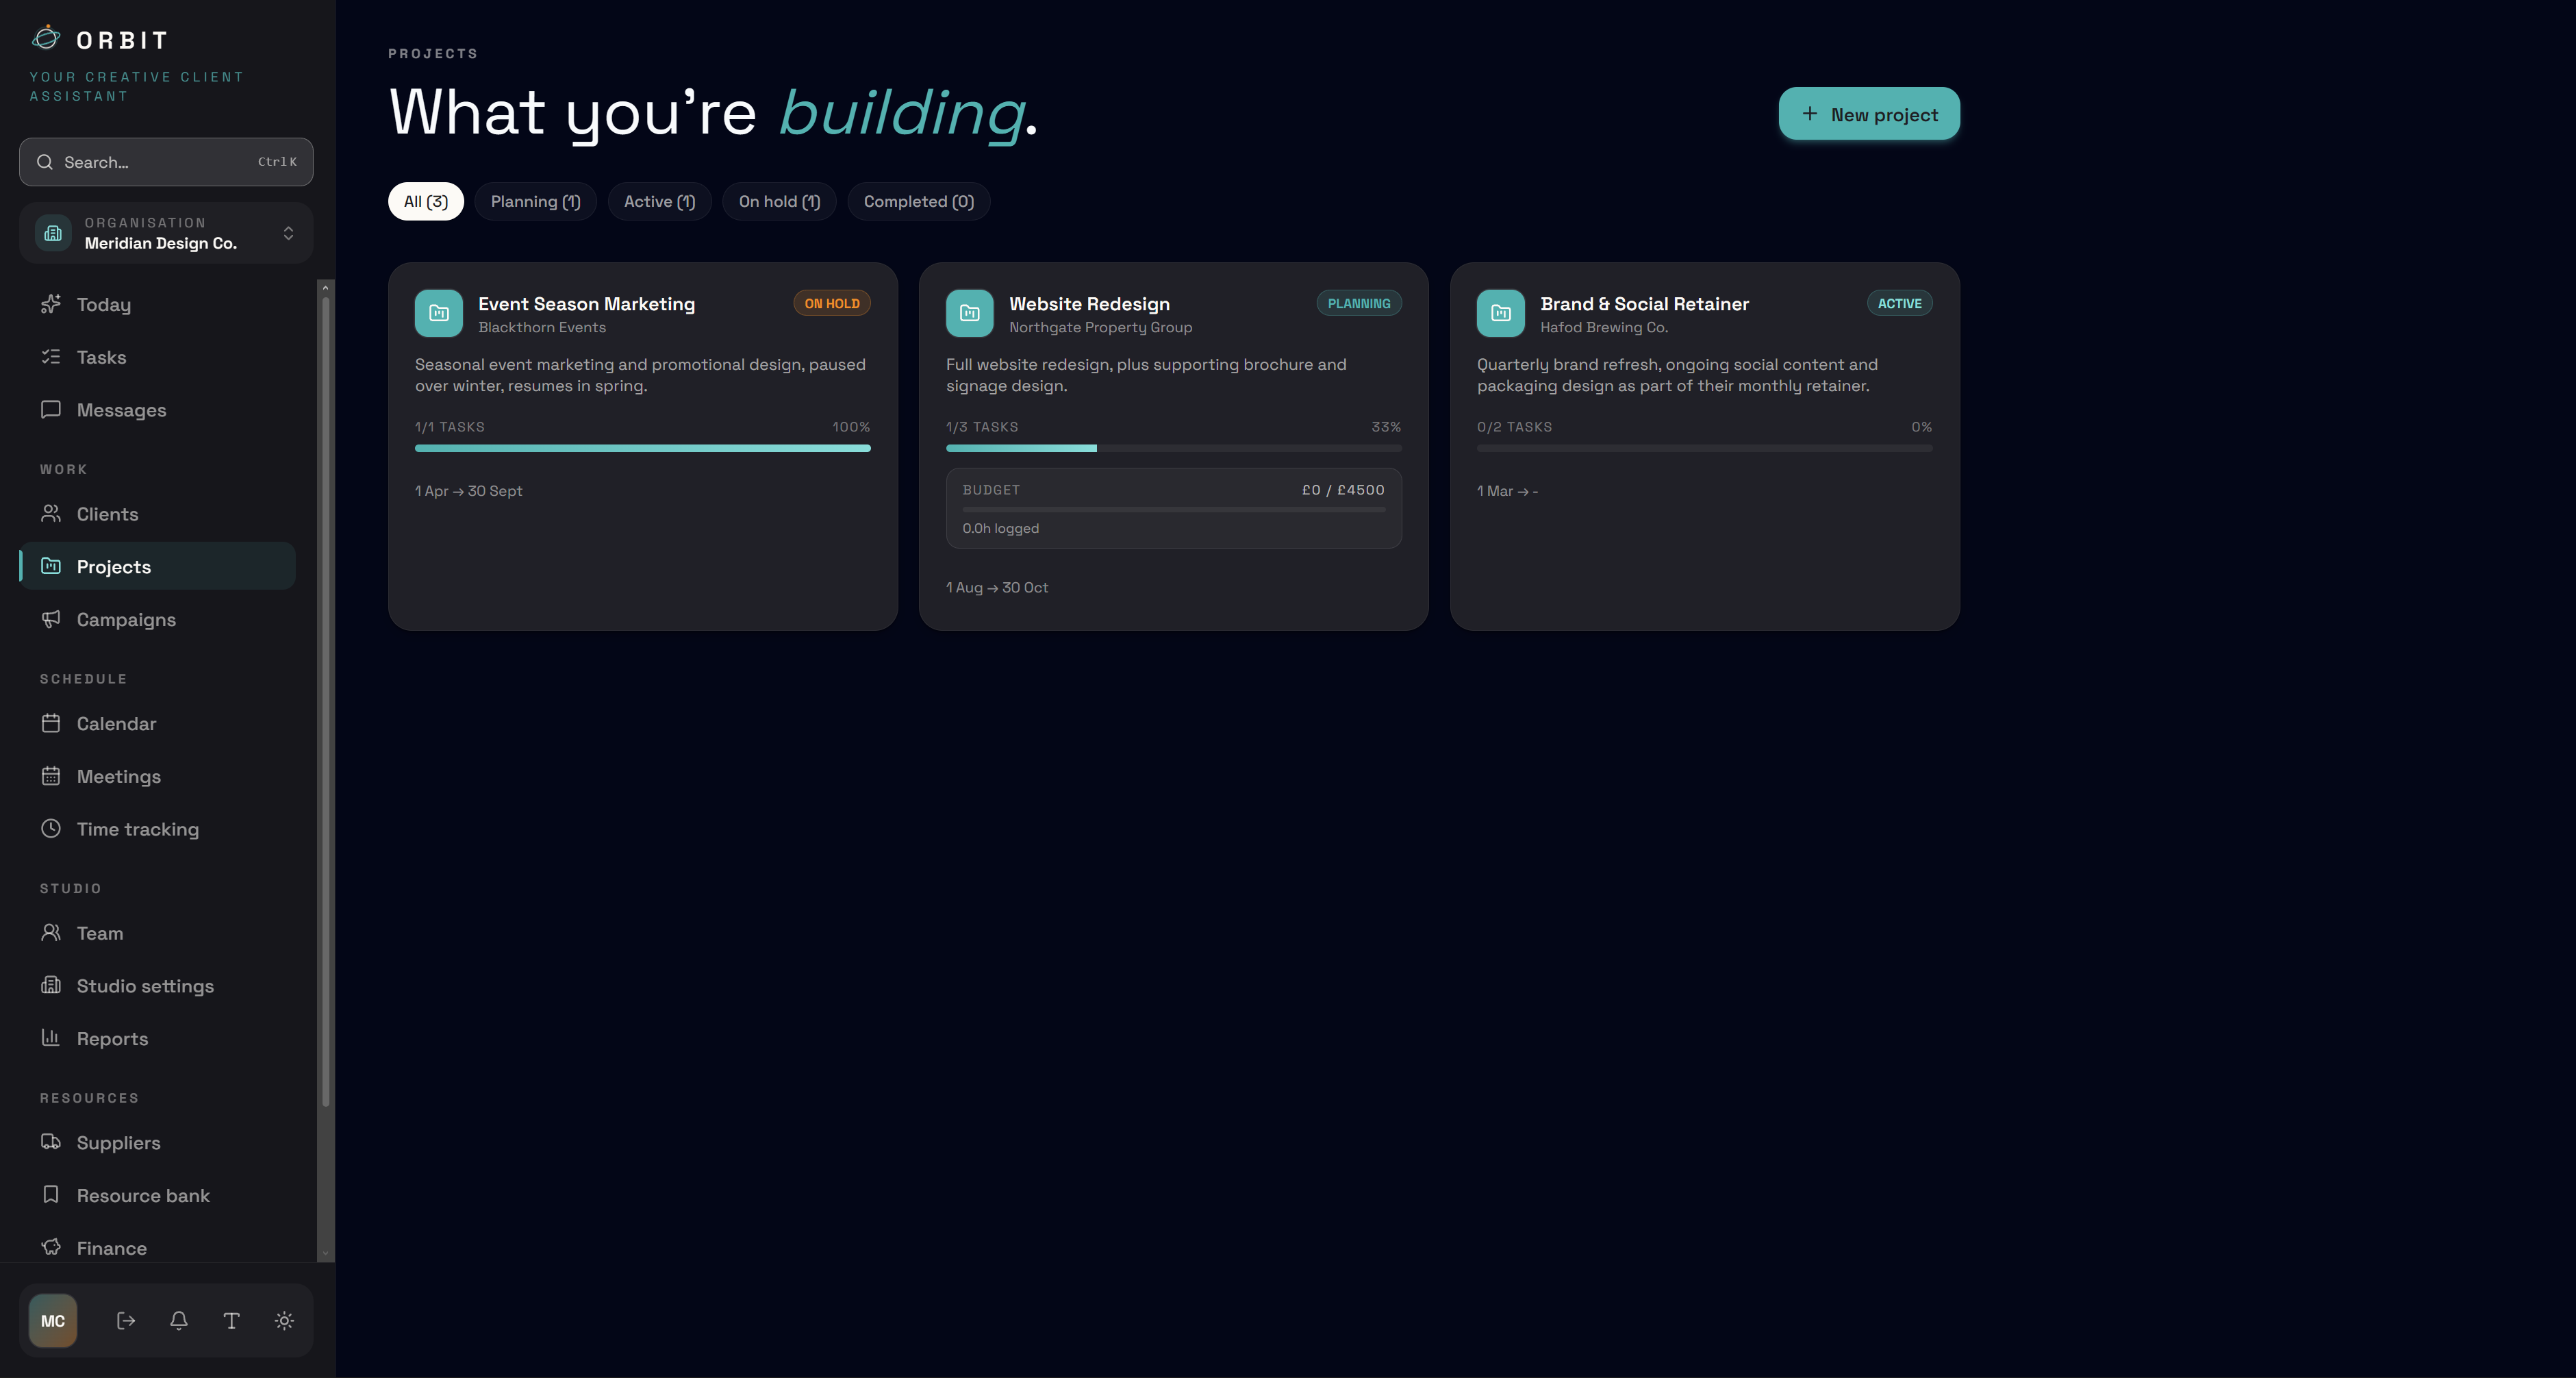
Task: Click the ACTIVE status badge
Action: 1899,303
